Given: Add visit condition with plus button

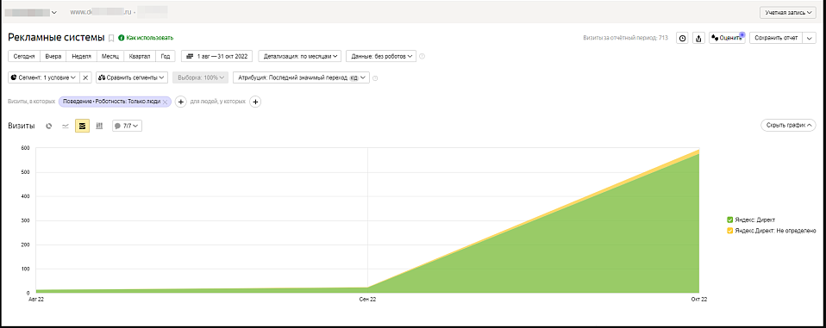Looking at the screenshot, I should pos(180,102).
